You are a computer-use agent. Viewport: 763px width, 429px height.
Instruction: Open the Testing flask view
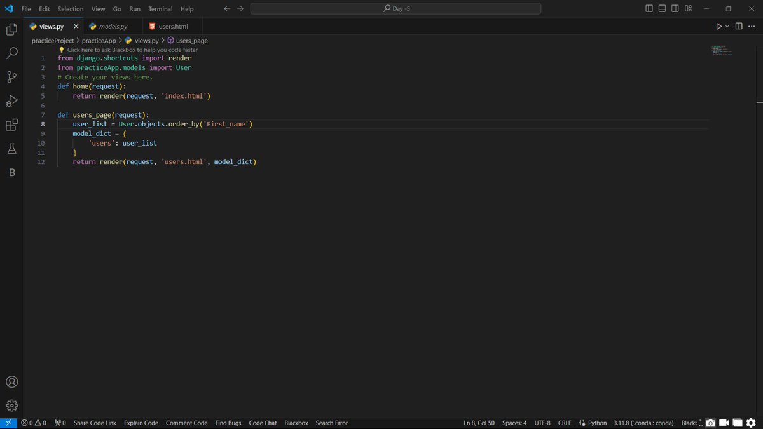click(11, 149)
